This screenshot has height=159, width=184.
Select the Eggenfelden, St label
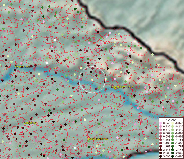click(x=98, y=139)
